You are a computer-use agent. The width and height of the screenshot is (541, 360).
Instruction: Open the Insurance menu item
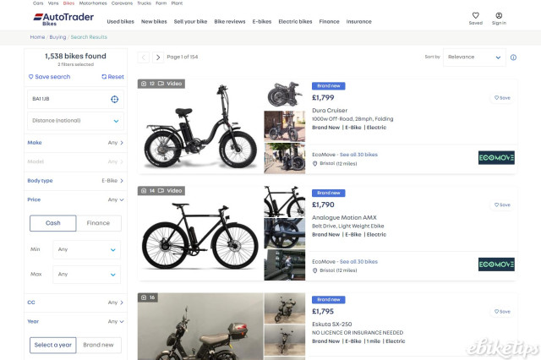358,21
